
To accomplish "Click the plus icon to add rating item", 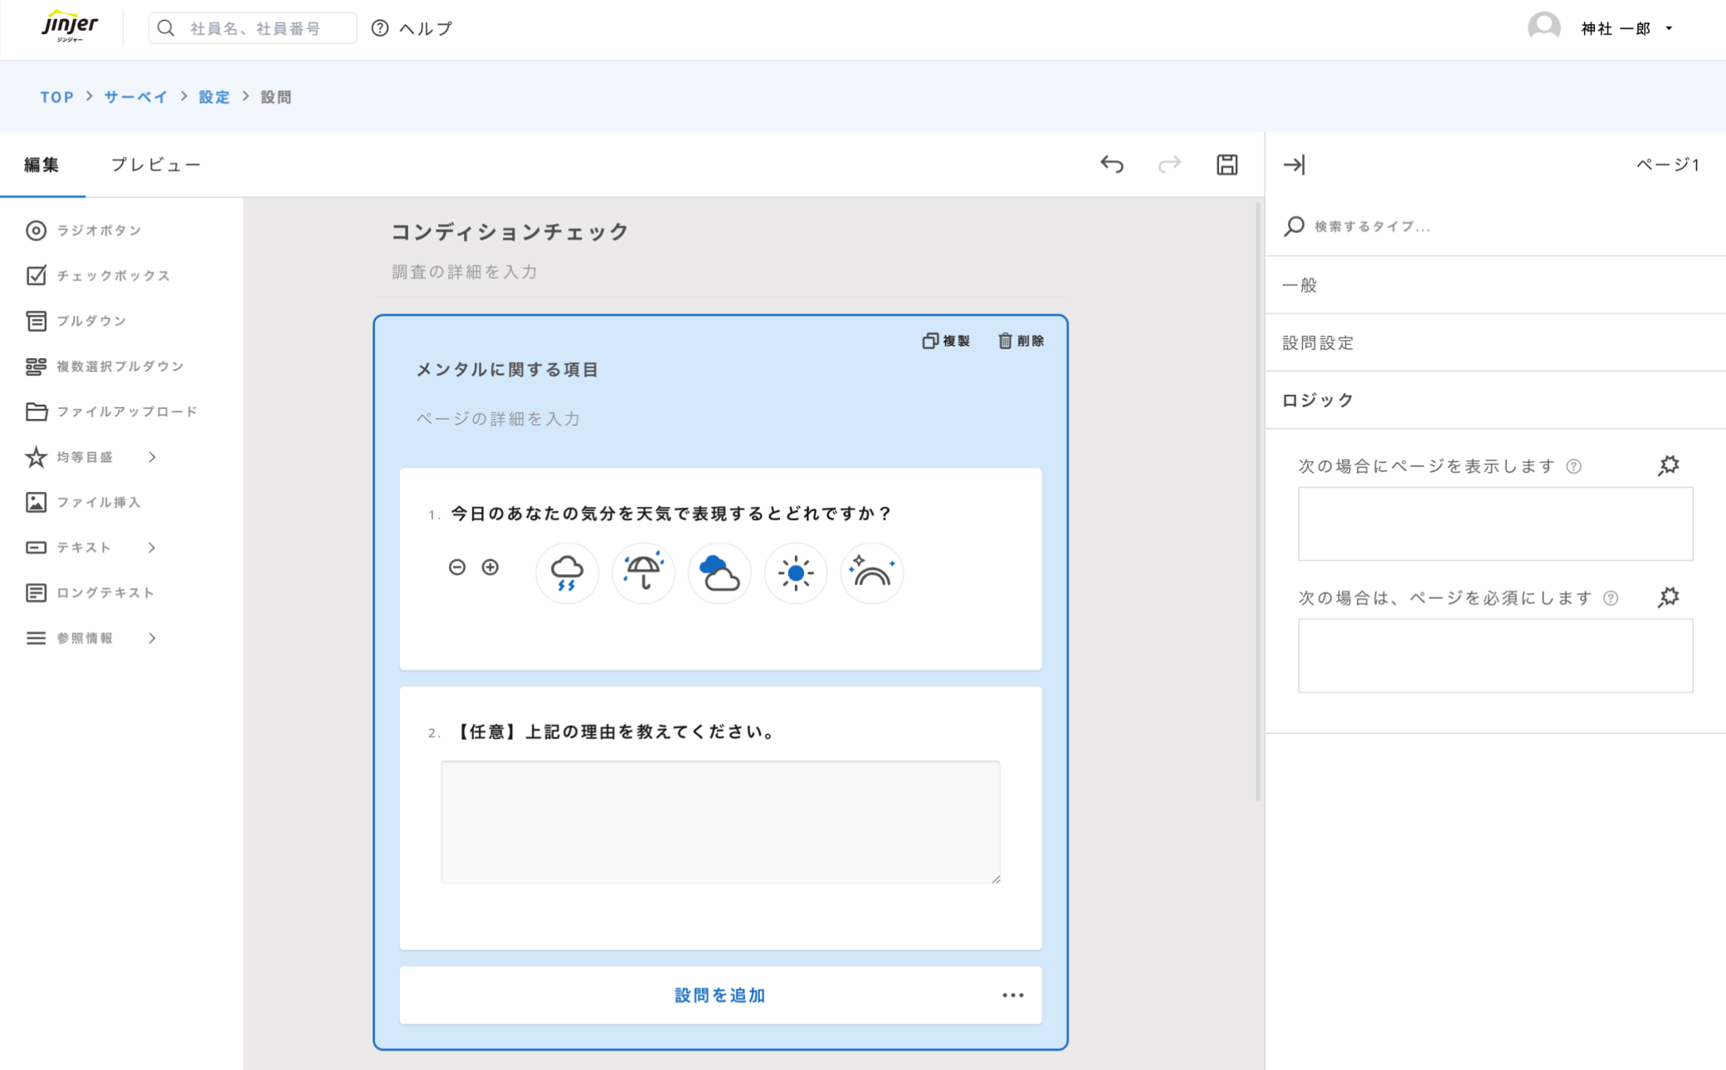I will pyautogui.click(x=490, y=567).
